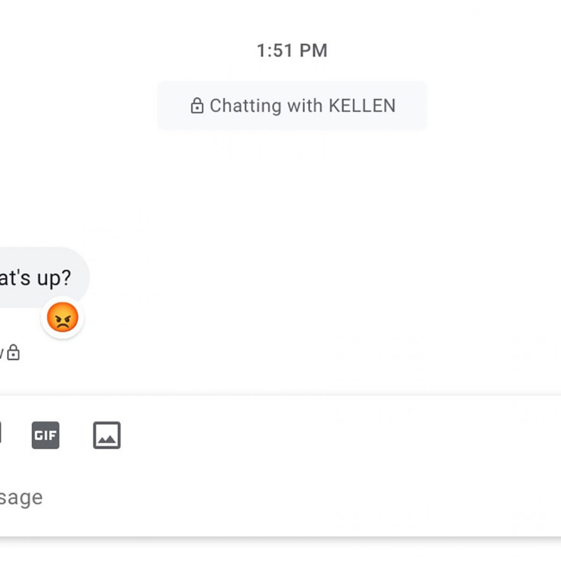Click the word "with" in the banner
This screenshot has width=561, height=561.
(305, 106)
